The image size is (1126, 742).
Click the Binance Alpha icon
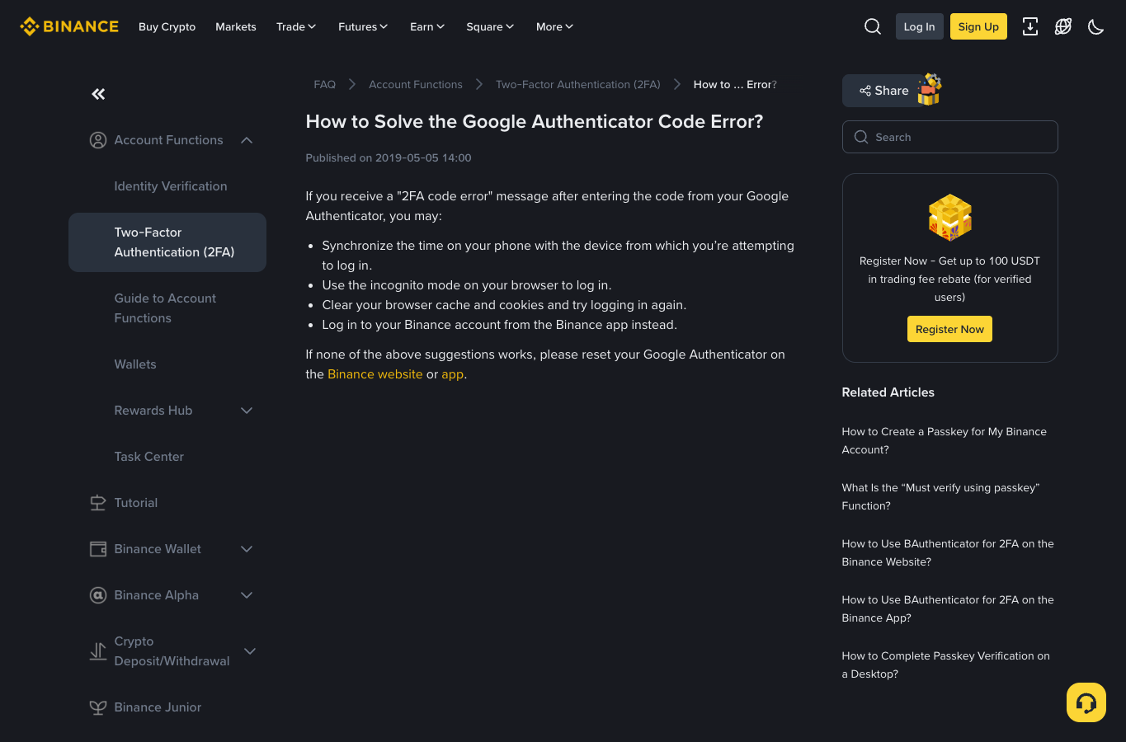point(98,595)
